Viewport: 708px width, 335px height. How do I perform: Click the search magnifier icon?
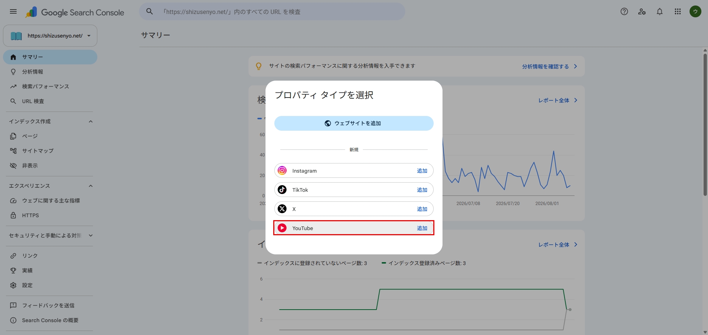(x=149, y=12)
